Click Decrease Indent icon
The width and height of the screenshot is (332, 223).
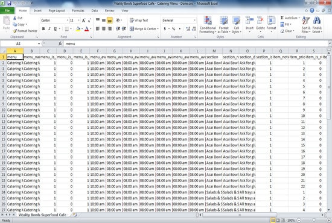click(x=118, y=29)
